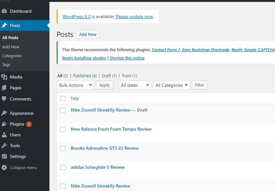This screenshot has height=191, width=275.
Task: Click the Settings sliders icon
Action: click(4, 156)
